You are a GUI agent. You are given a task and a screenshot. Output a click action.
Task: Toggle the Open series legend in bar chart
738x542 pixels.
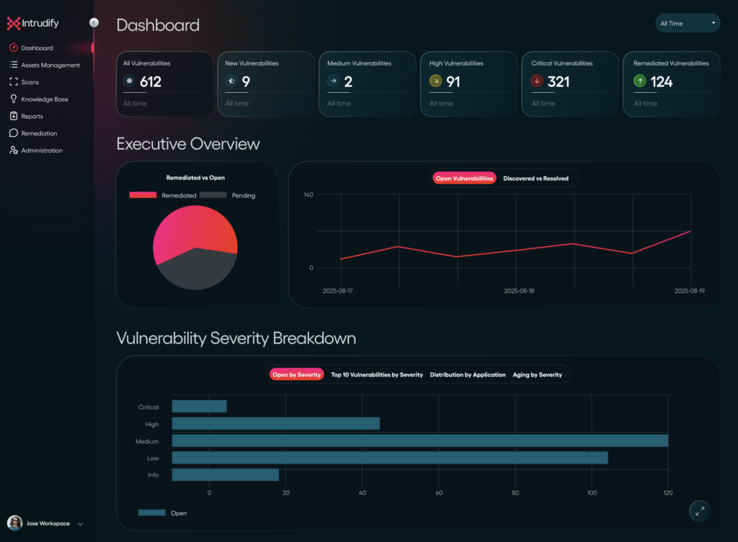tap(162, 513)
